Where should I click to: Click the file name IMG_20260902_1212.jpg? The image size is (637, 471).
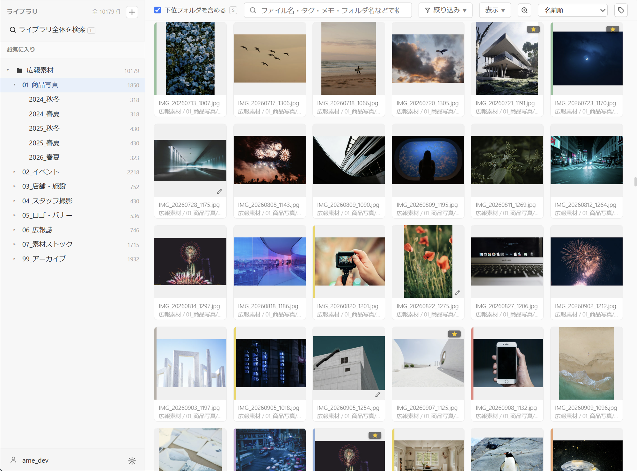[585, 306]
